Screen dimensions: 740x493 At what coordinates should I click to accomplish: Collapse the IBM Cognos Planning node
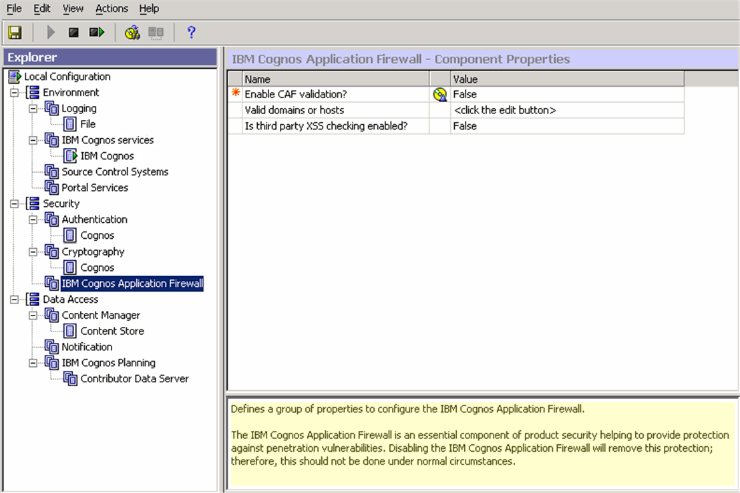[x=33, y=363]
